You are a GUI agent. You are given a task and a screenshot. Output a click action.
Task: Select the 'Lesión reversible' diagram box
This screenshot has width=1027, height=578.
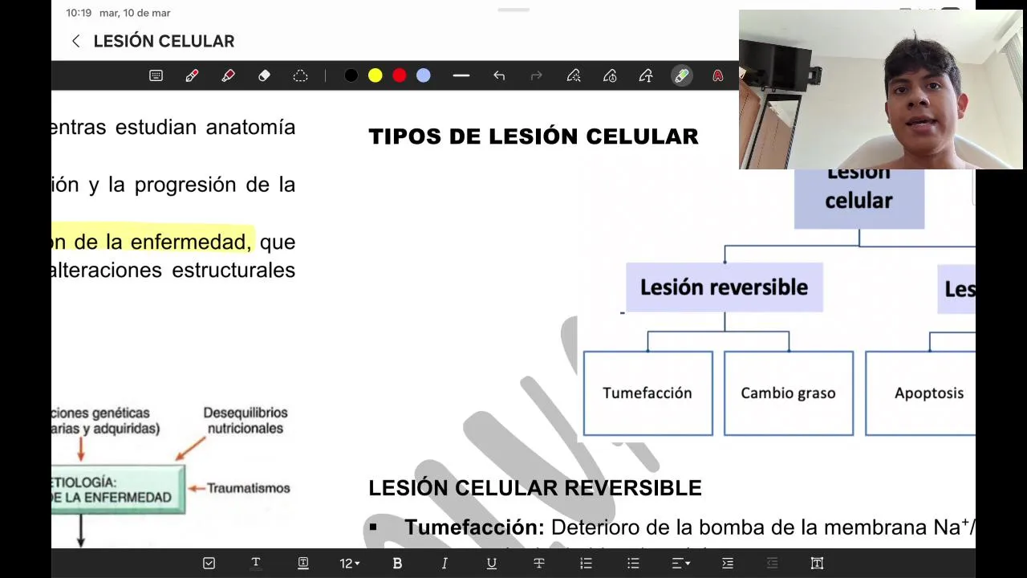[x=725, y=287]
